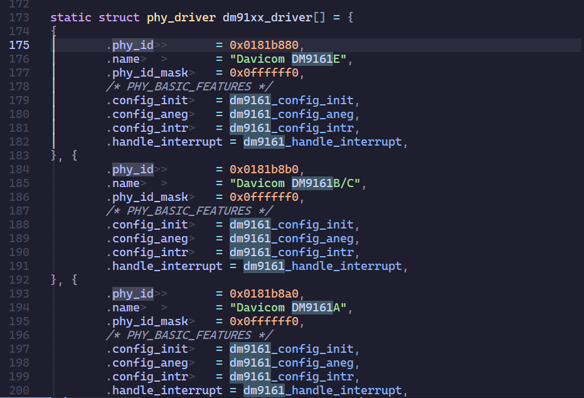584x398 pixels.
Task: Click .config_aneg field on line 189
Action: [147, 239]
